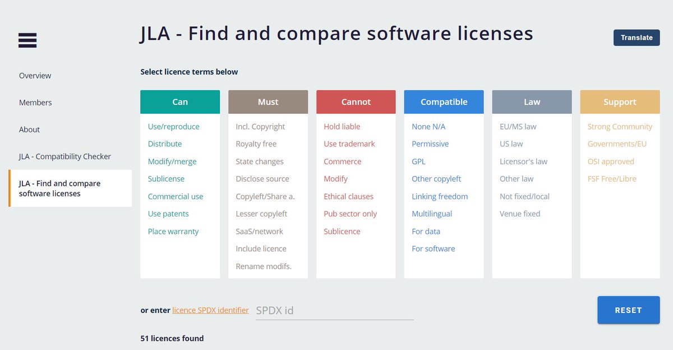This screenshot has height=350, width=673.
Task: Toggle Sublicense under Can
Action: tap(166, 179)
